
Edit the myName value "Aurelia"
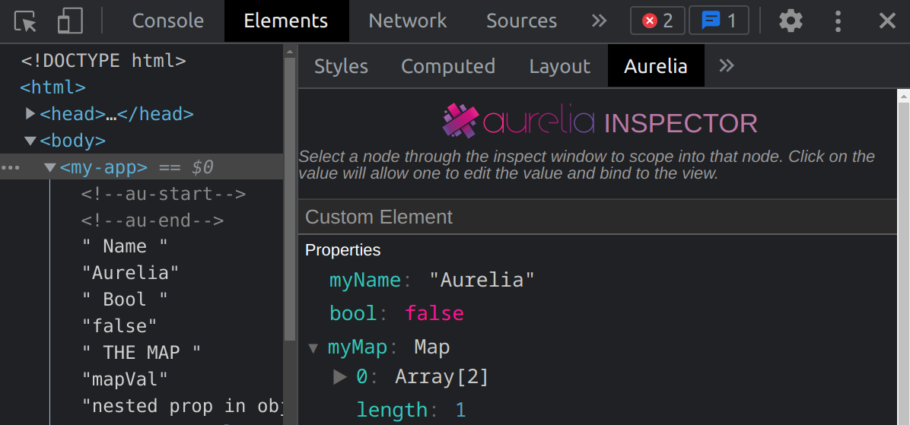click(482, 280)
